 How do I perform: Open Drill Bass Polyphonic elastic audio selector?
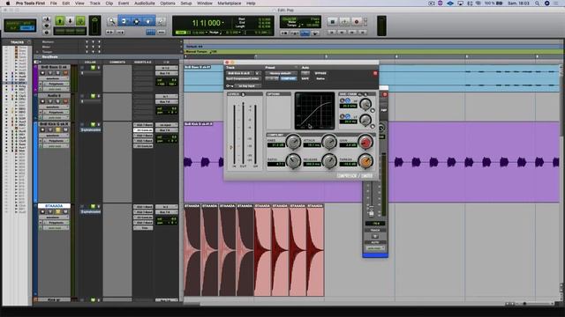coord(56,84)
